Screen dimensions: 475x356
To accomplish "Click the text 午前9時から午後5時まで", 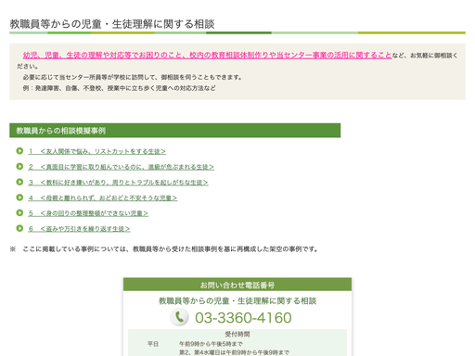I will point(211,344).
